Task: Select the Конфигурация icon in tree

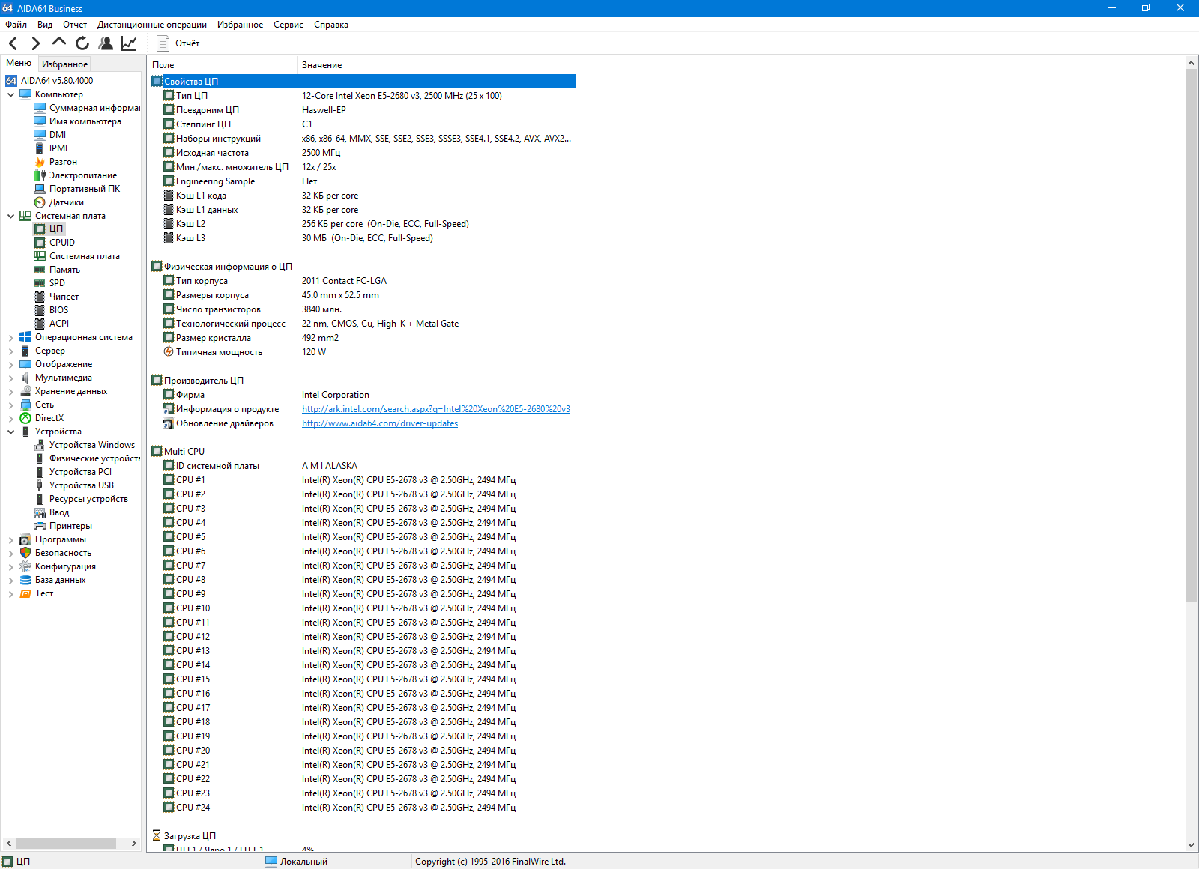Action: click(x=25, y=566)
